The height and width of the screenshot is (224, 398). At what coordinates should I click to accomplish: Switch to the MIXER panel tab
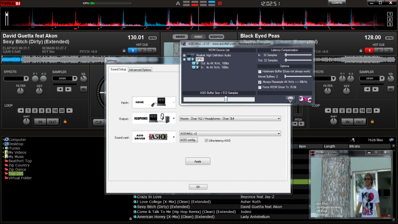(180, 37)
